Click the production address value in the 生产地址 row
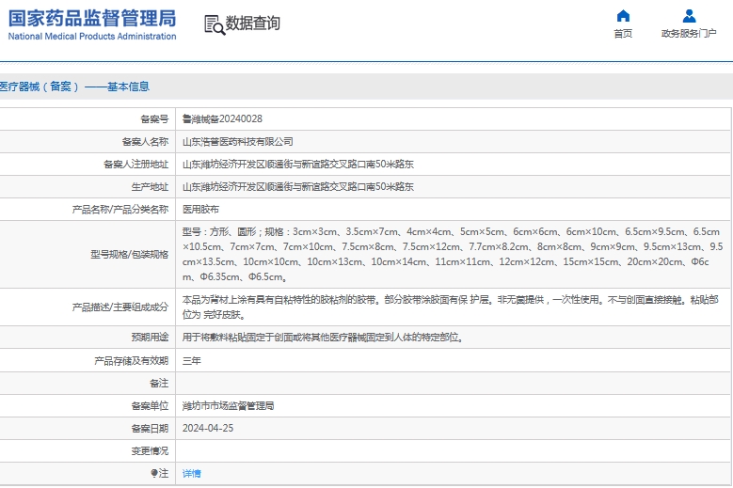The width and height of the screenshot is (733, 488). [297, 187]
